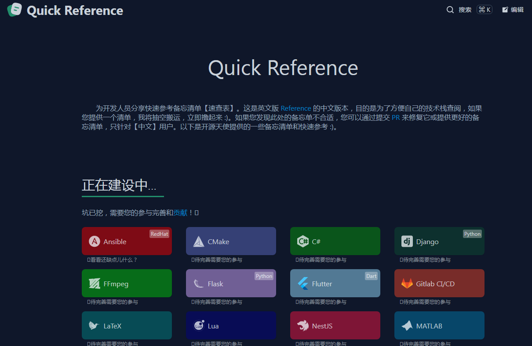Click the NestJS logo icon
This screenshot has width=532, height=346.
[x=302, y=326]
